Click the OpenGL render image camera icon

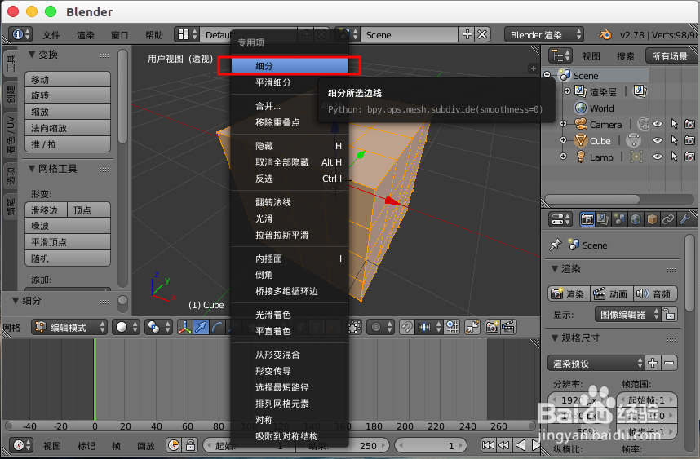[x=492, y=328]
